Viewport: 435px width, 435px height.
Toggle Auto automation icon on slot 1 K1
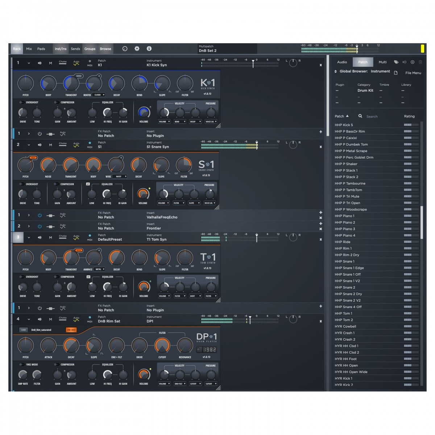(x=76, y=63)
